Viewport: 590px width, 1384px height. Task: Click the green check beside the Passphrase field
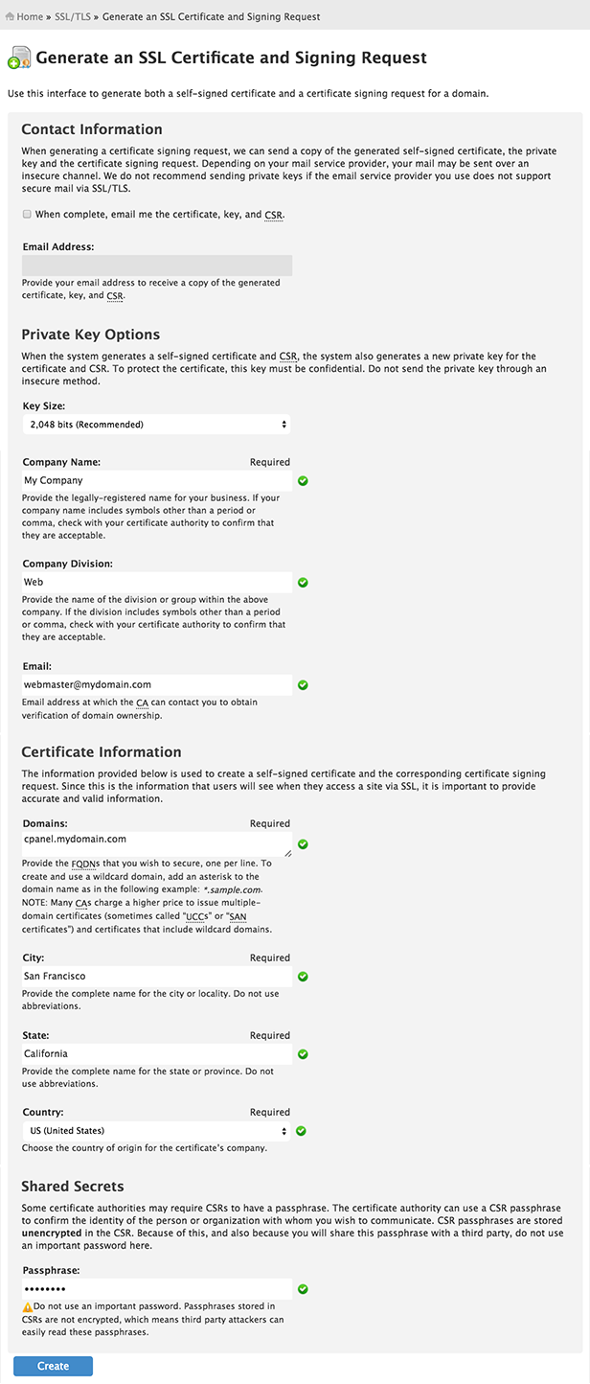pos(303,1289)
